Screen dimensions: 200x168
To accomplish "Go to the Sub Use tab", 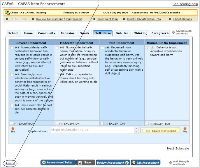I will point(122,33).
